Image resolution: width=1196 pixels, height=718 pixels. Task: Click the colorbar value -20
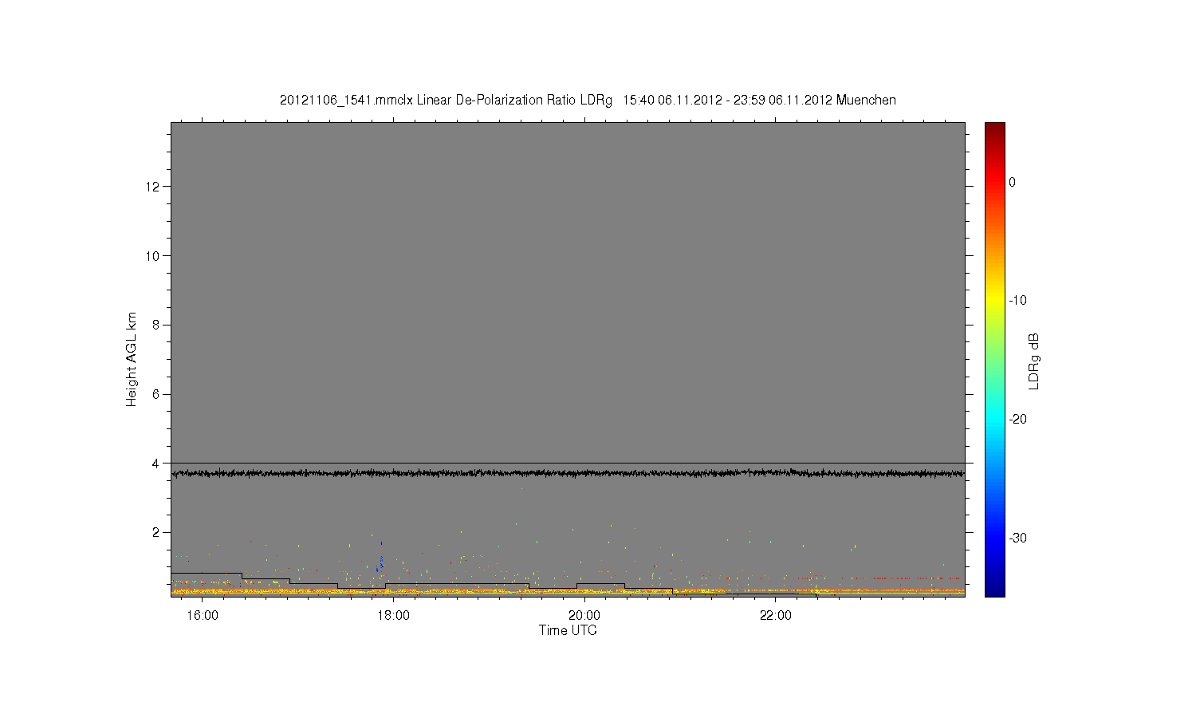tap(1017, 419)
